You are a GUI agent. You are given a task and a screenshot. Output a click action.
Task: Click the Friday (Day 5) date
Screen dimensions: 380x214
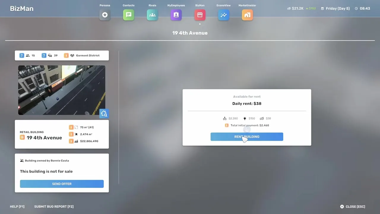(338, 8)
